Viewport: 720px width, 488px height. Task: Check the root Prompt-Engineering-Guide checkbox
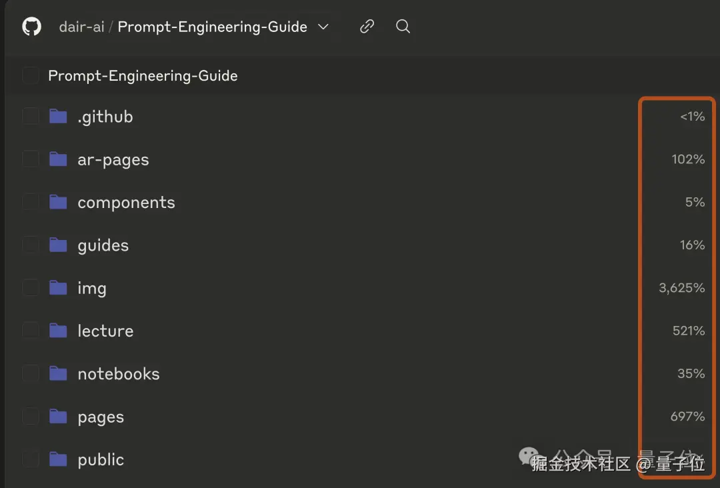pos(31,76)
